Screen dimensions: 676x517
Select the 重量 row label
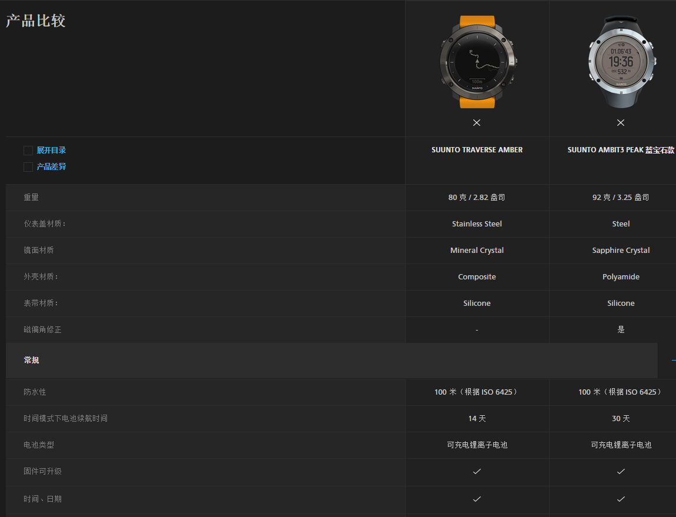coord(31,197)
